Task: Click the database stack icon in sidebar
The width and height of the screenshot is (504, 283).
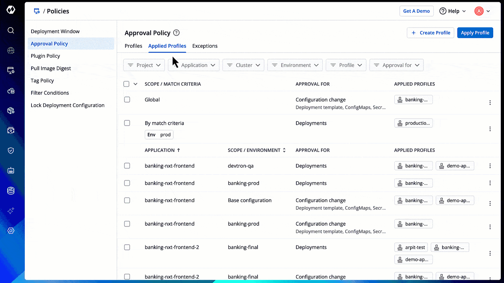Action: (11, 191)
